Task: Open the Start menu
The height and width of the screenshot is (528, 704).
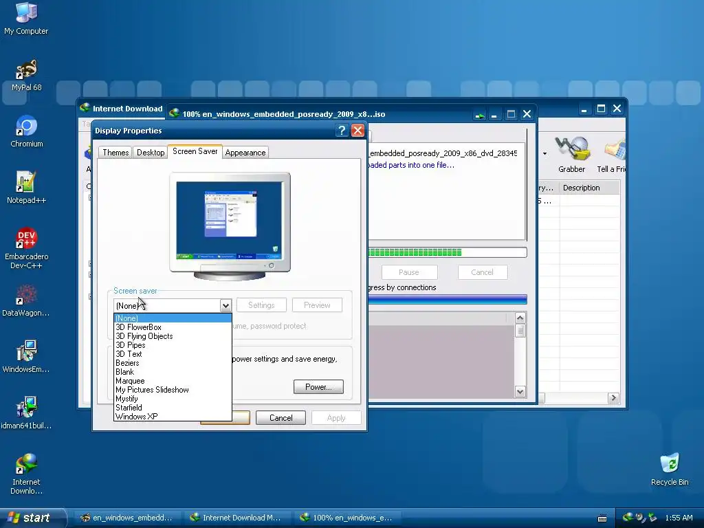Action: [x=32, y=518]
